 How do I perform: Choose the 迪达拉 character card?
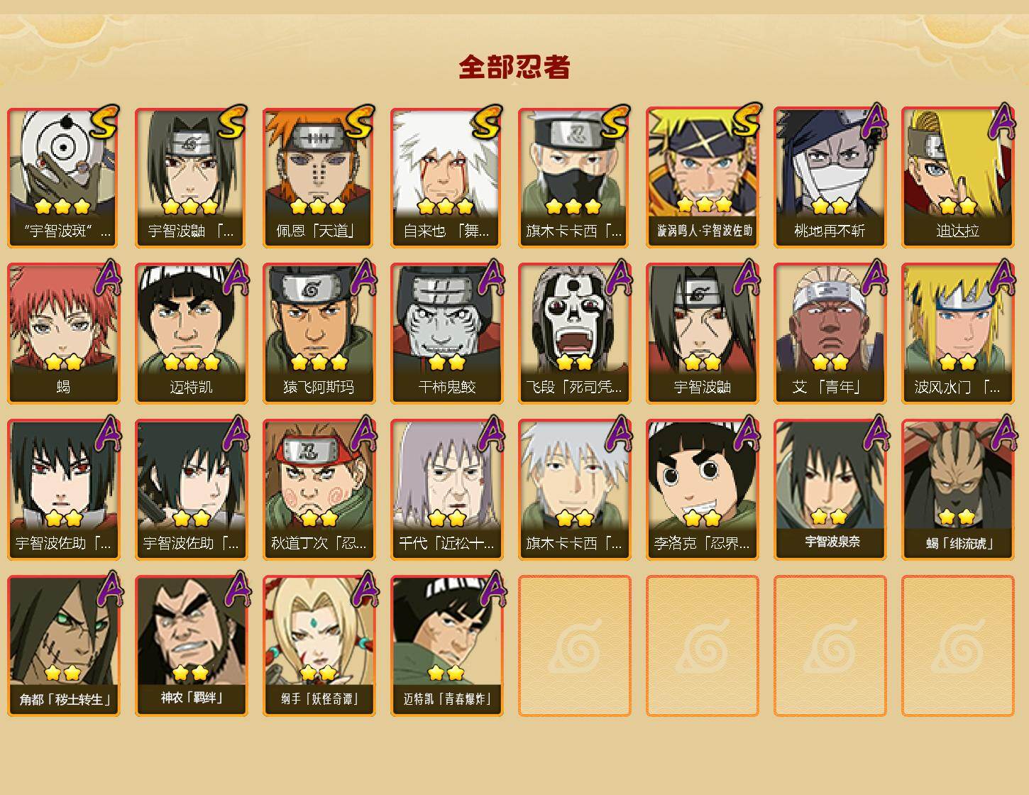[x=958, y=177]
